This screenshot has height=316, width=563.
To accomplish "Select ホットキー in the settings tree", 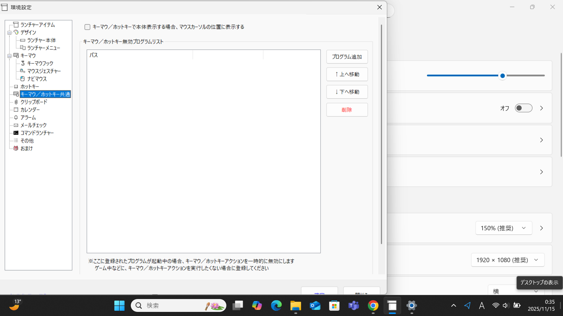I will click(x=30, y=87).
